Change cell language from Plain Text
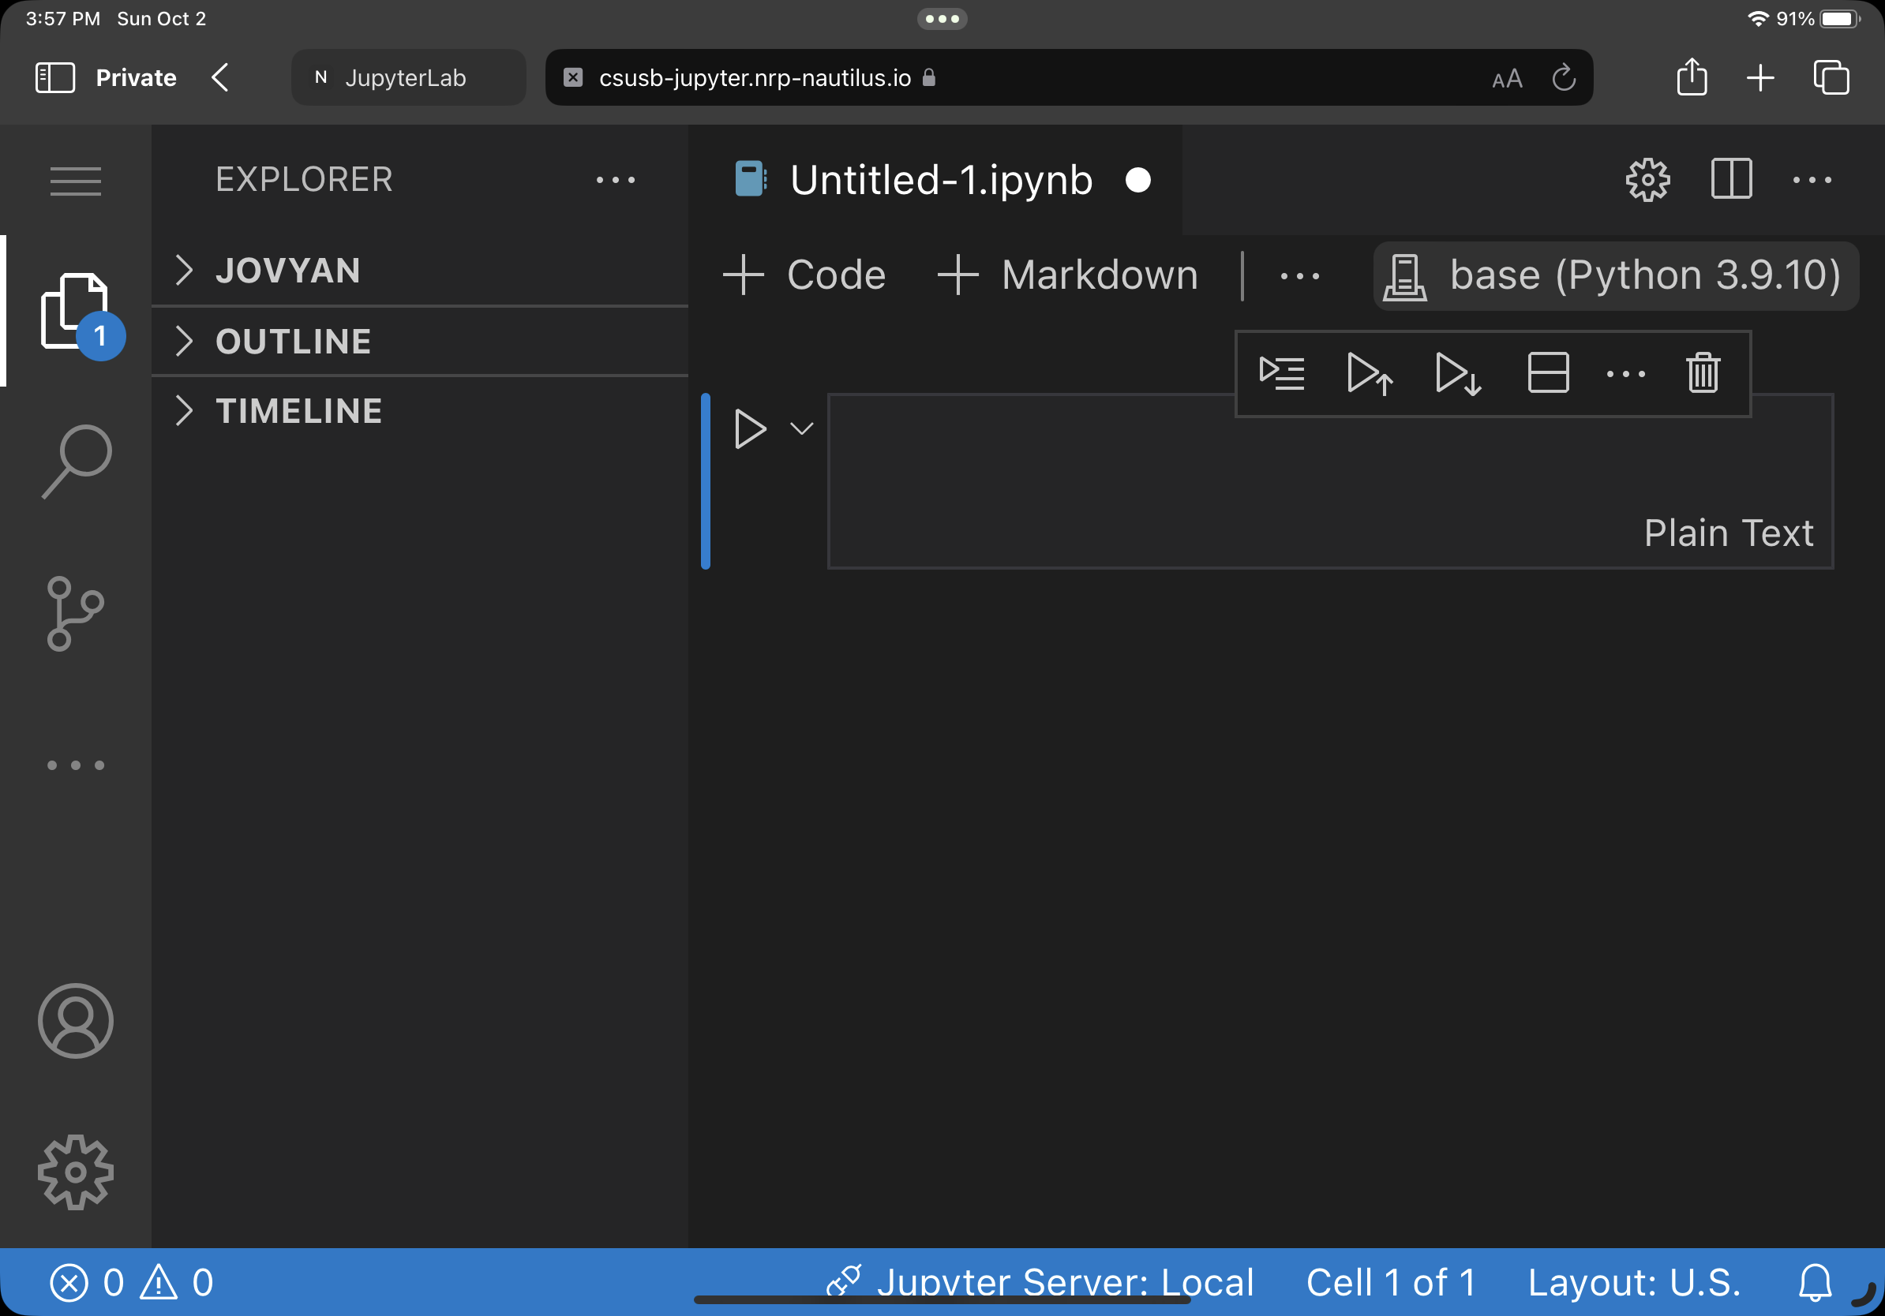The width and height of the screenshot is (1885, 1316). click(1728, 533)
